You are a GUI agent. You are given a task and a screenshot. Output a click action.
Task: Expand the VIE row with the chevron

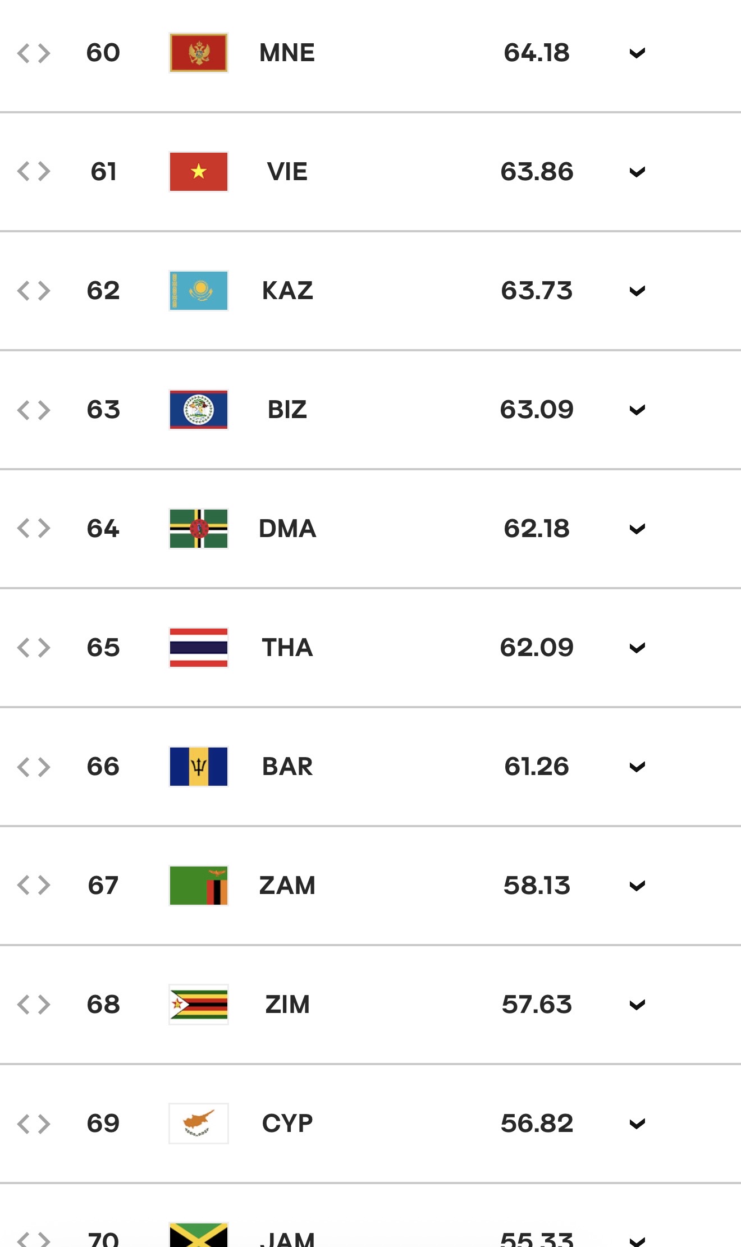pos(637,172)
